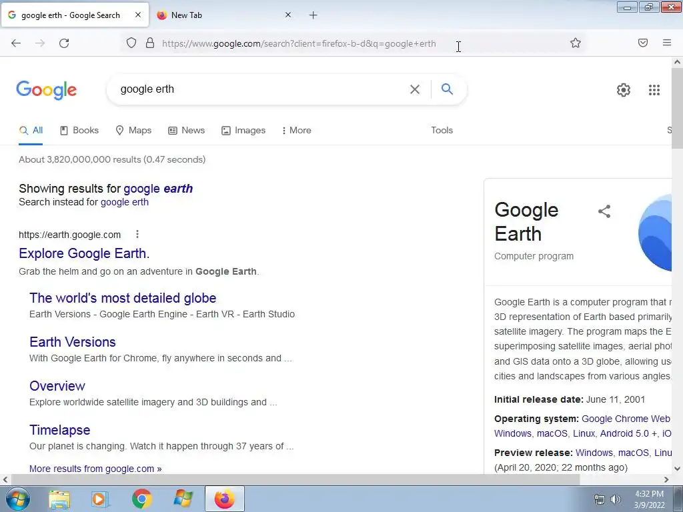Click the Google Earth logo thumbnail
This screenshot has width=683, height=512.
click(x=655, y=233)
